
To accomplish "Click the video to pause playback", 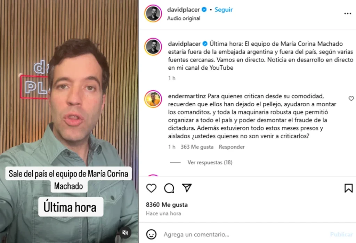I will coord(69,122).
